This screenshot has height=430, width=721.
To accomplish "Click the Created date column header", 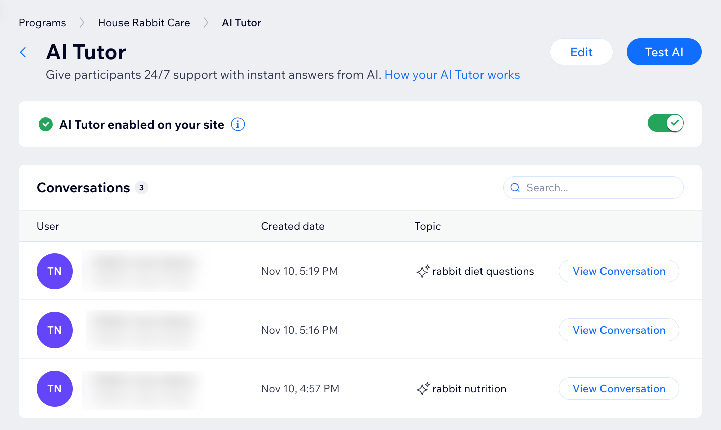I will (x=293, y=226).
